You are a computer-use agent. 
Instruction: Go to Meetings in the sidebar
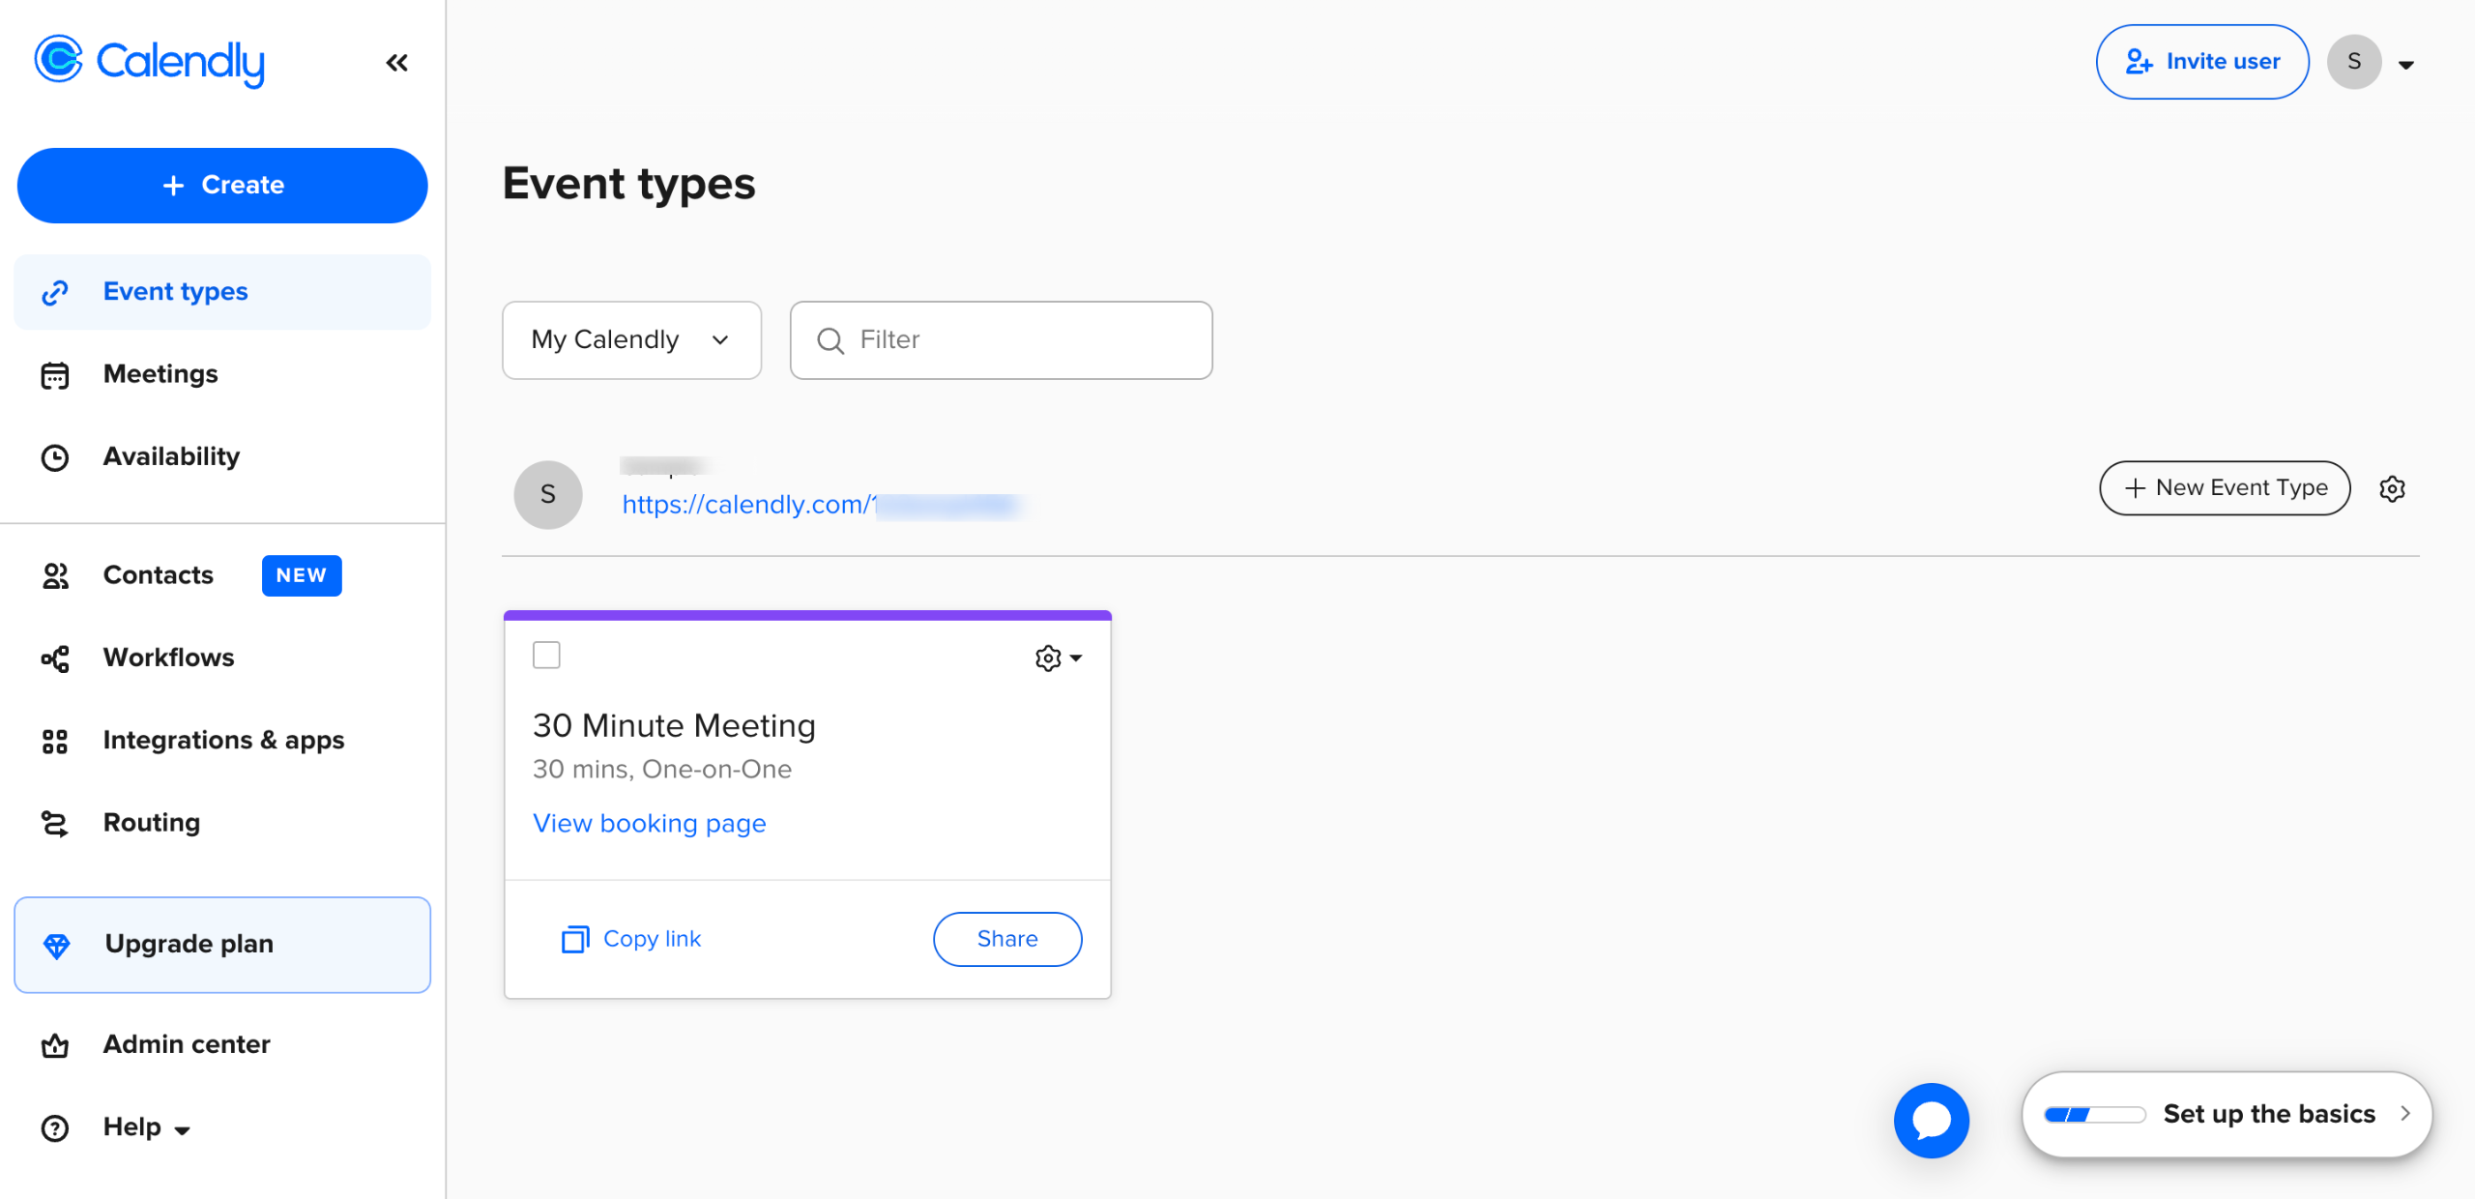coord(160,374)
